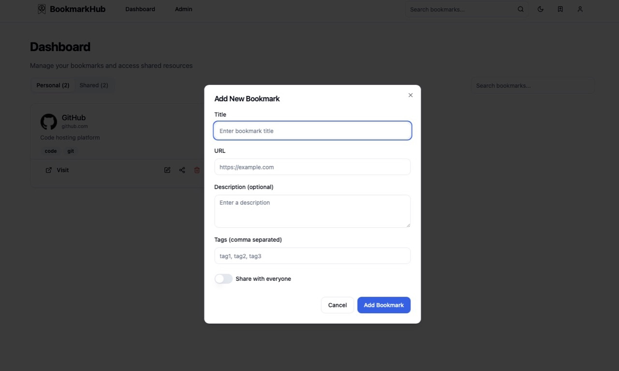Click the GitHub logo thumbnail

click(48, 122)
